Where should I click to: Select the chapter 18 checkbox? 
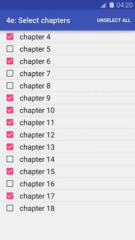(x=10, y=208)
